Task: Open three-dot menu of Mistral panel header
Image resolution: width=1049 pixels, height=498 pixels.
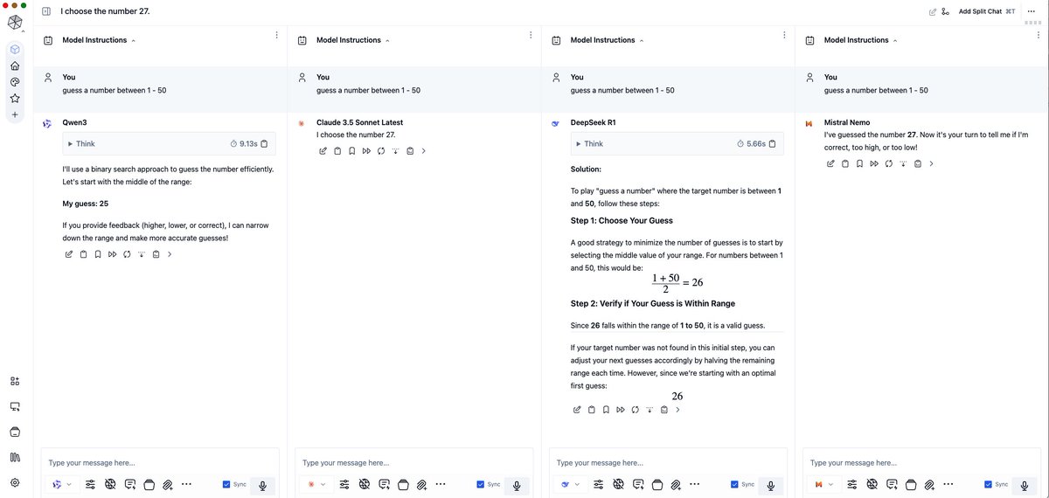Action: [1039, 35]
